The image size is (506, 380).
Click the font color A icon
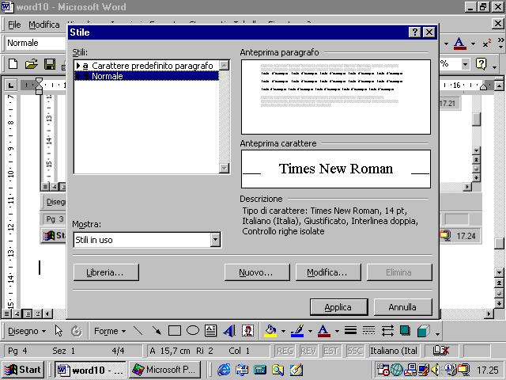(459, 44)
